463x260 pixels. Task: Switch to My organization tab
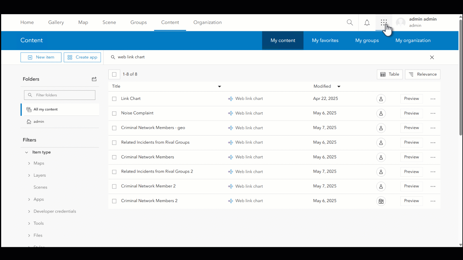413,41
